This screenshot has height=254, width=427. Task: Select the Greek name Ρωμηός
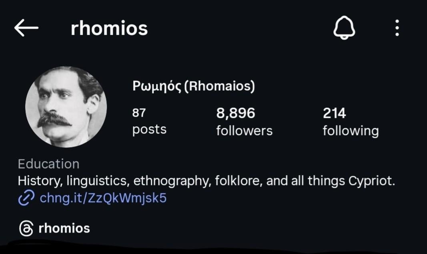[x=157, y=86]
